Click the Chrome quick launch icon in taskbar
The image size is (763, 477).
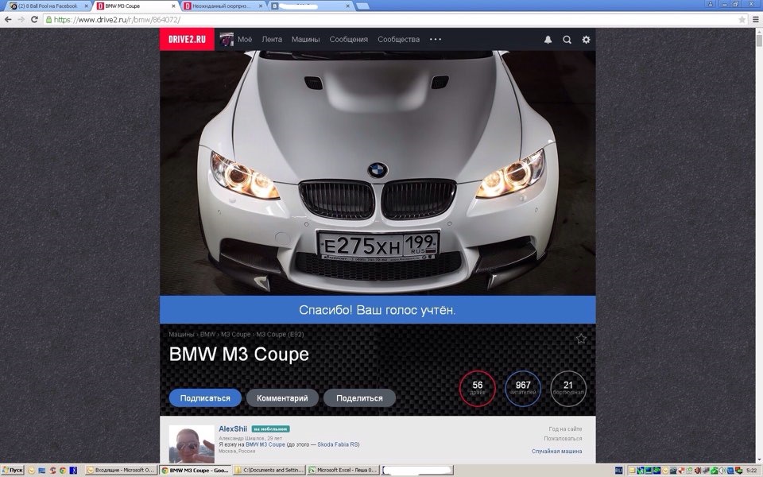pyautogui.click(x=62, y=470)
